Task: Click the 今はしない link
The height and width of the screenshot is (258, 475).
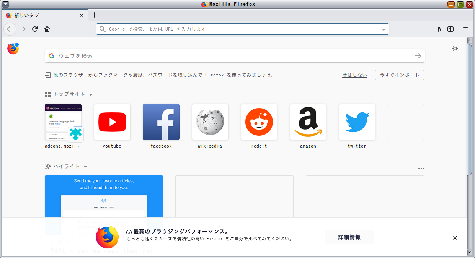Action: [x=354, y=75]
